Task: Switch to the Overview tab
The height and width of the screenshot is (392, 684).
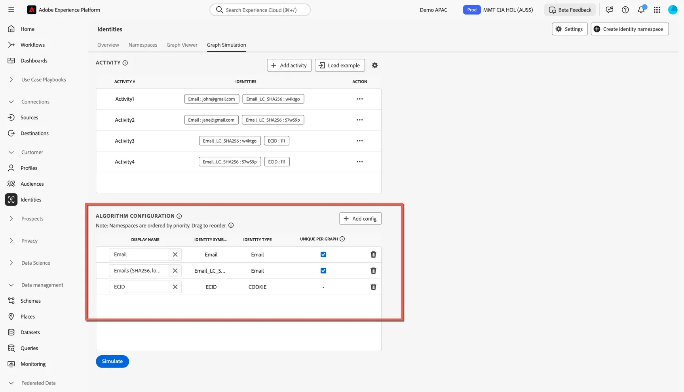Action: pos(108,45)
